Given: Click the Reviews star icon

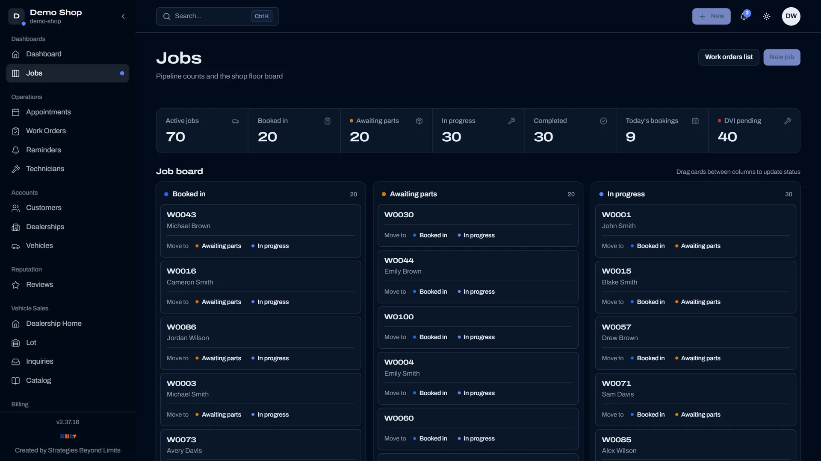Looking at the screenshot, I should tap(16, 285).
